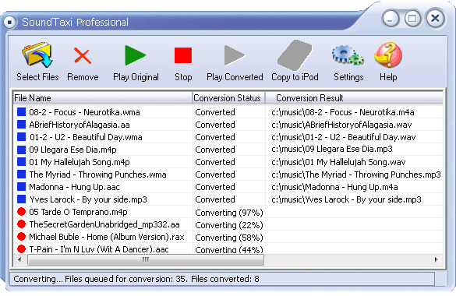The image size is (456, 296).
Task: Click the red X Remove icon
Action: [x=83, y=55]
